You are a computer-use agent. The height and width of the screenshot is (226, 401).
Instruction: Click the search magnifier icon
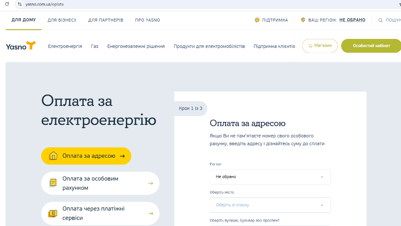coord(380,20)
